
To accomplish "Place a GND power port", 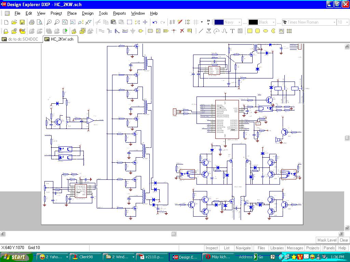I will [x=133, y=31].
